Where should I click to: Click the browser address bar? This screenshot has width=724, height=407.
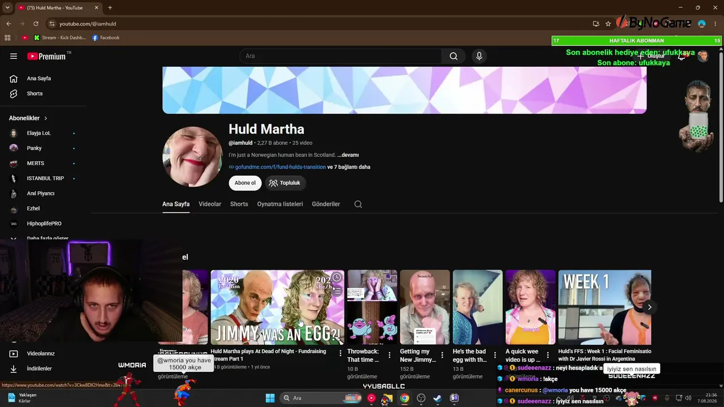317,24
